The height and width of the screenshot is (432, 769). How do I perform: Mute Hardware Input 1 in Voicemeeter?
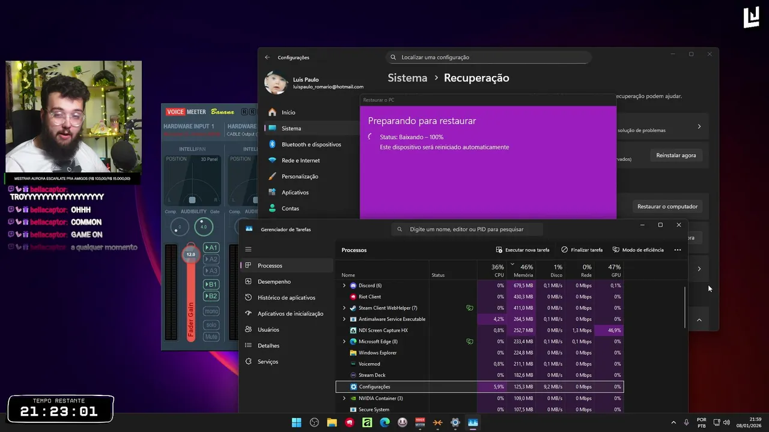coord(211,337)
